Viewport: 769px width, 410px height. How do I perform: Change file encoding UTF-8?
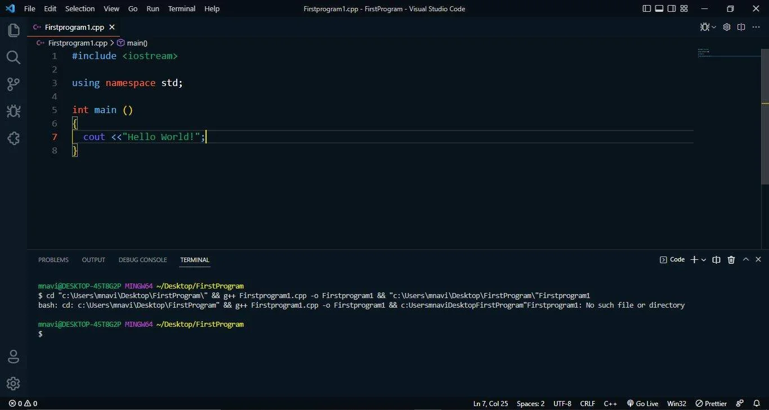pyautogui.click(x=562, y=403)
